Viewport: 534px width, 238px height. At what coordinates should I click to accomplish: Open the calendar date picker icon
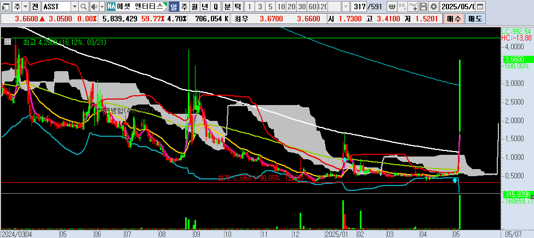(480, 6)
